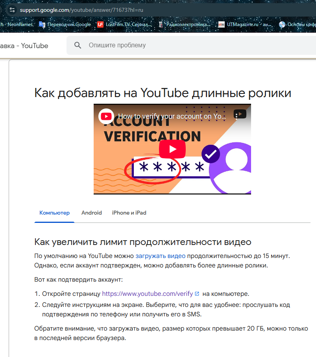Click the heading Как добавлять на YouTube длинные ролики

(163, 93)
